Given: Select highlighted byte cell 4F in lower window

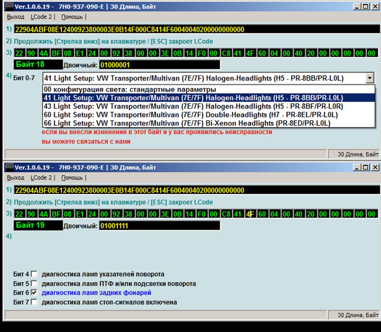Looking at the screenshot, I should click(x=250, y=214).
